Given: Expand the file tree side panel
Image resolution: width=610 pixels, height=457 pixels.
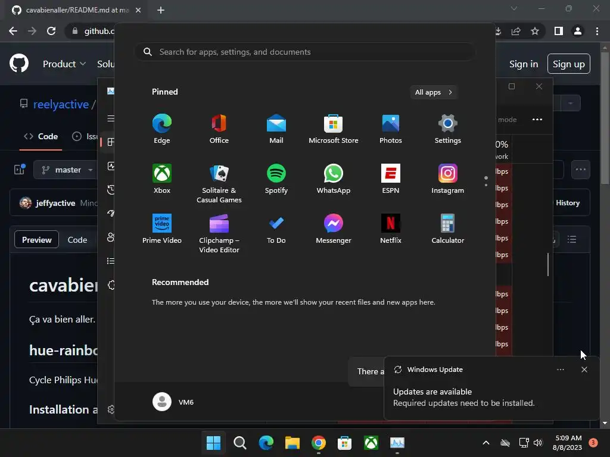Looking at the screenshot, I should click(x=20, y=170).
